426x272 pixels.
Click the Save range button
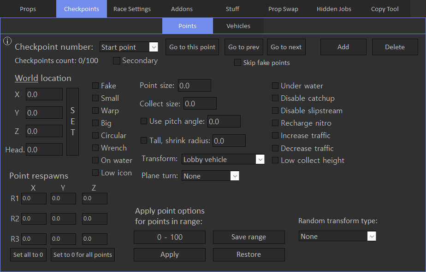tap(249, 237)
